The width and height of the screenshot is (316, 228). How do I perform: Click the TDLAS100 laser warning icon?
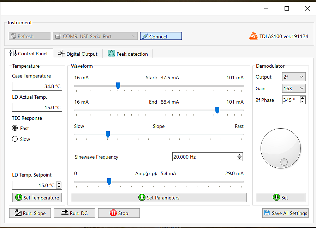pos(254,36)
